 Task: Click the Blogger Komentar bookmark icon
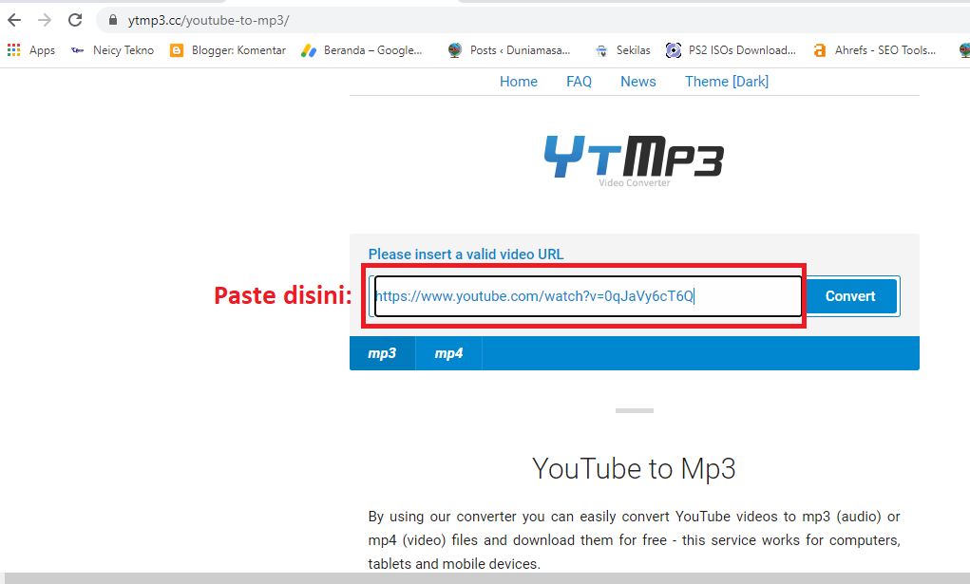(177, 50)
